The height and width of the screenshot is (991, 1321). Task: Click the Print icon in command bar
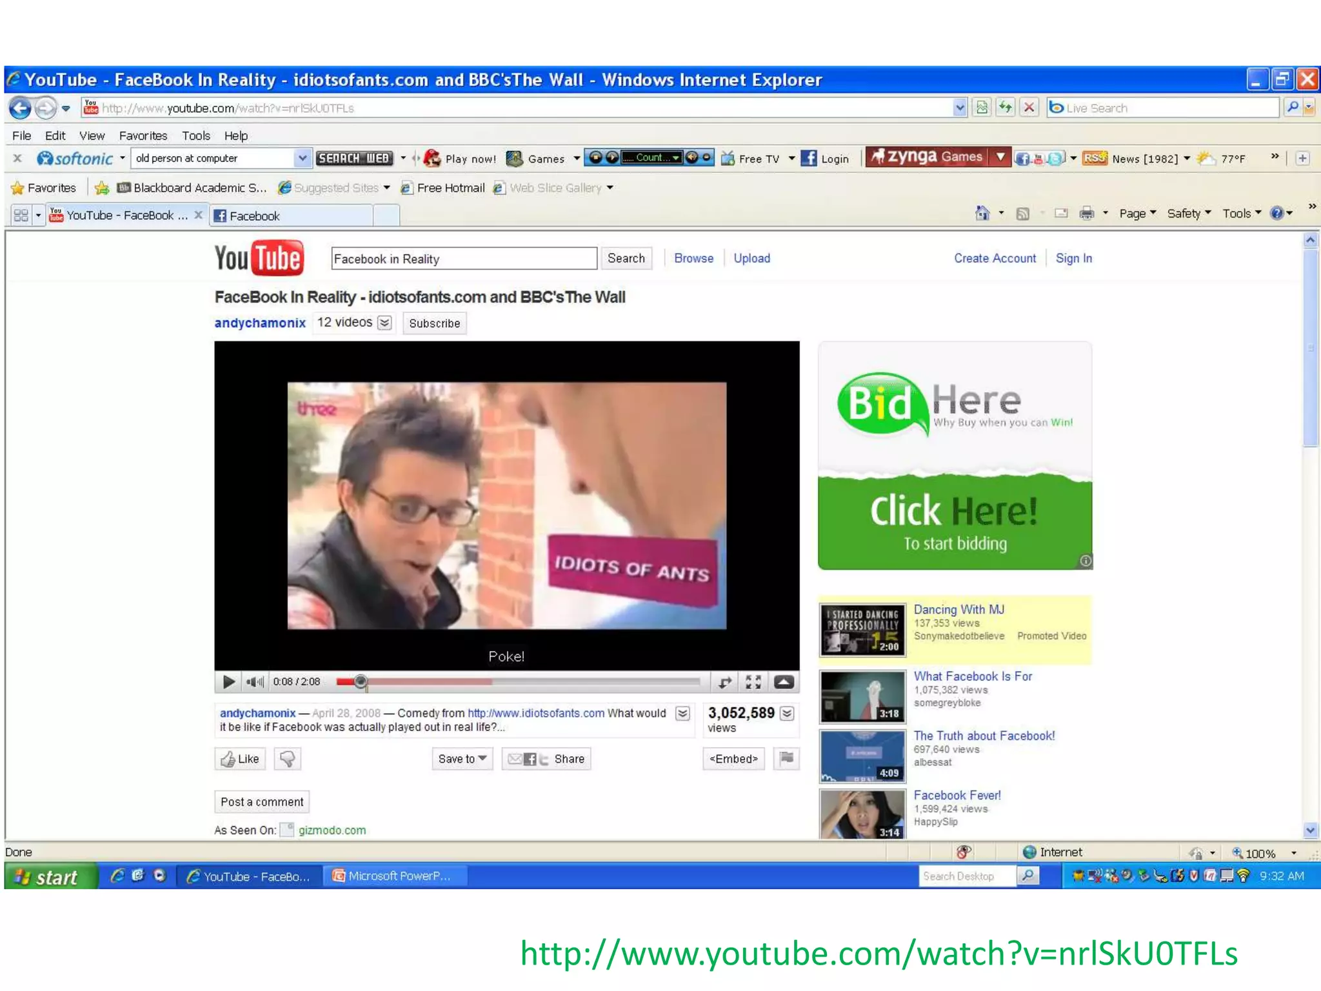tap(1087, 213)
